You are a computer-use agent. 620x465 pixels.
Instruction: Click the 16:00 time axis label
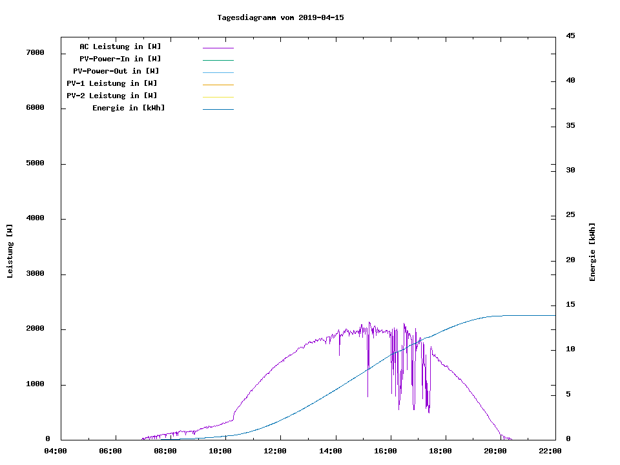pos(385,451)
